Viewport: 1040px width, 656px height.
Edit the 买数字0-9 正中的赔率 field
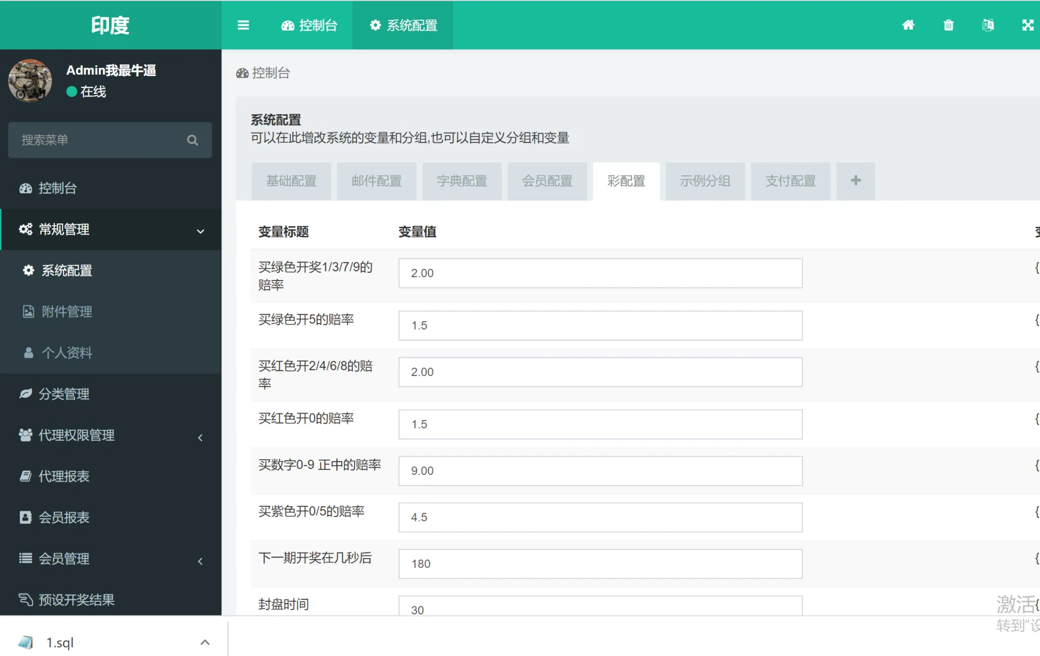tap(600, 470)
